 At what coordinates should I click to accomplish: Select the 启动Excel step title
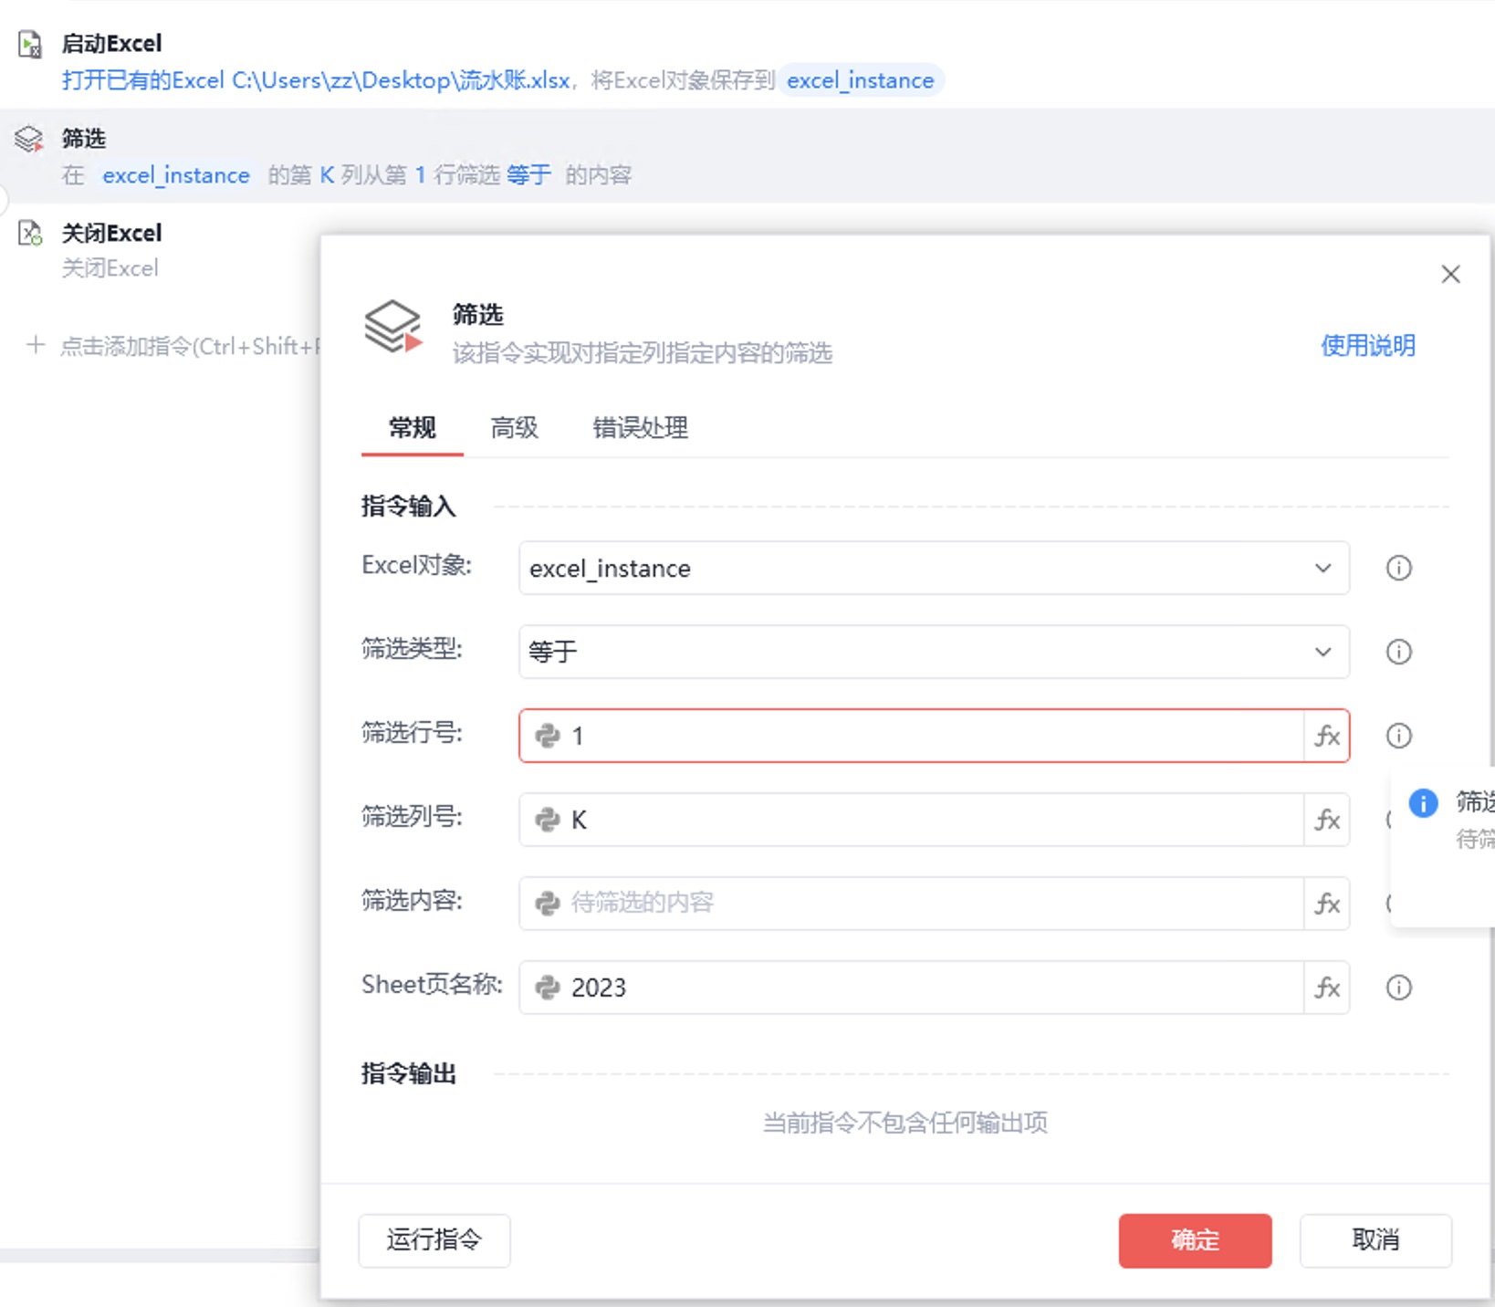pos(111,44)
